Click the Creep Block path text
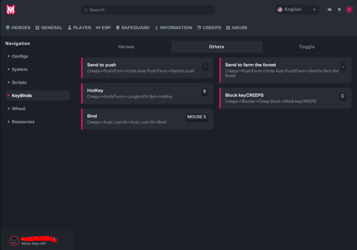Screen dimensions: 357x250 click(x=270, y=101)
